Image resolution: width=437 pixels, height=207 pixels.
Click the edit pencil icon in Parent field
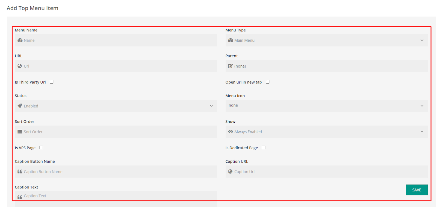coord(230,66)
